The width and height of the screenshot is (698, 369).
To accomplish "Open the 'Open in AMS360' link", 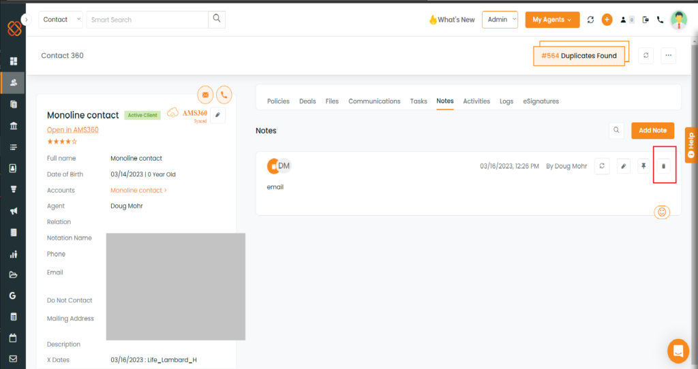I will click(72, 129).
